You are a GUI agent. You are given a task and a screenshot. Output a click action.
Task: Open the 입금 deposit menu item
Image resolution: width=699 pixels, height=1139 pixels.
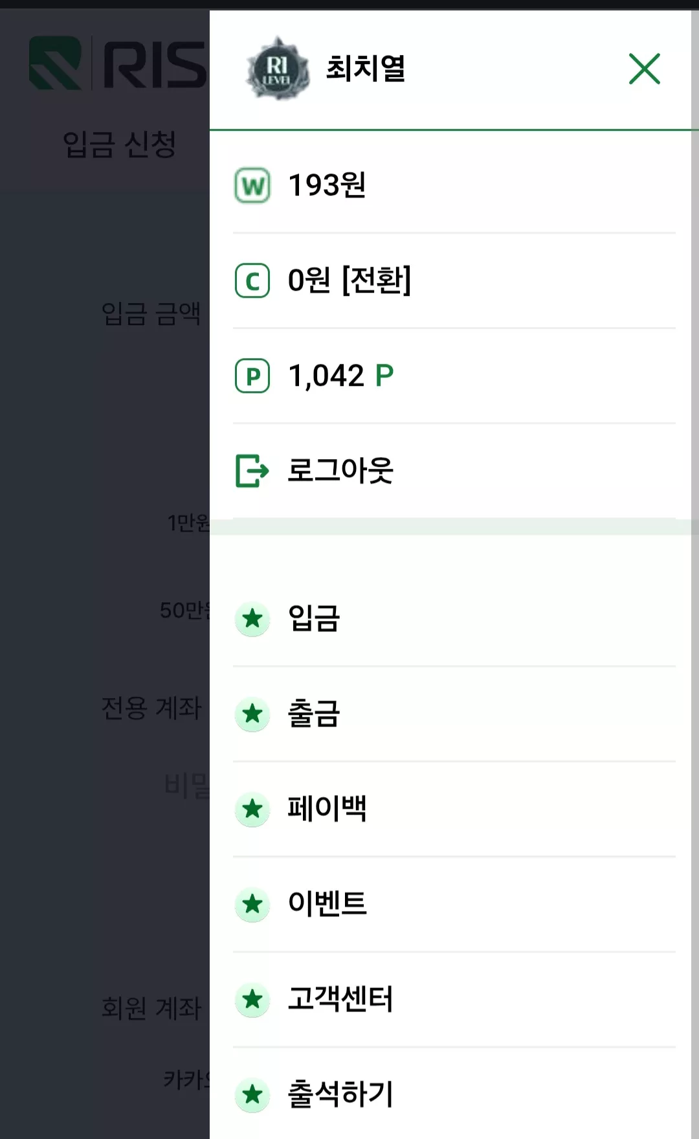[x=454, y=619]
